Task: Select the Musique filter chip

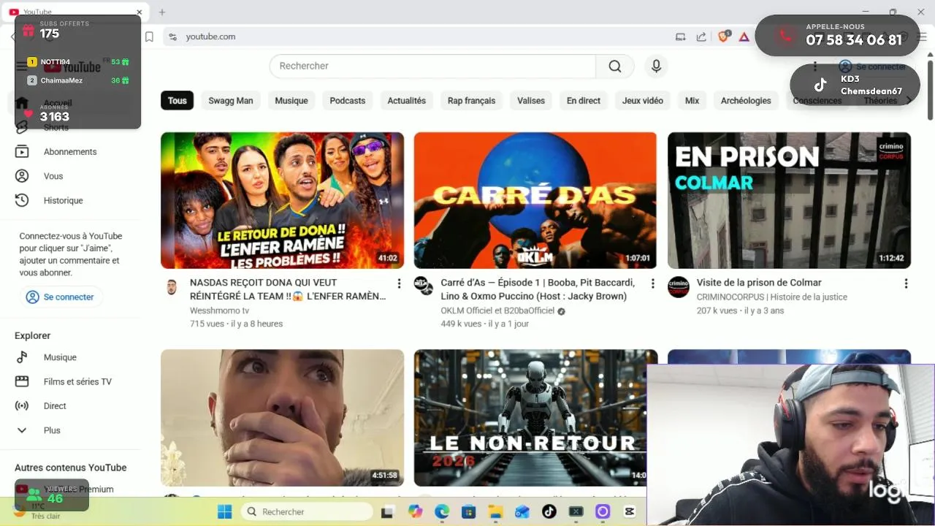Action: 291,101
